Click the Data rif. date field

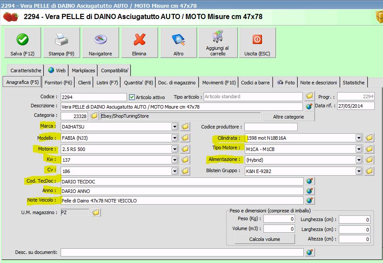tap(356, 106)
